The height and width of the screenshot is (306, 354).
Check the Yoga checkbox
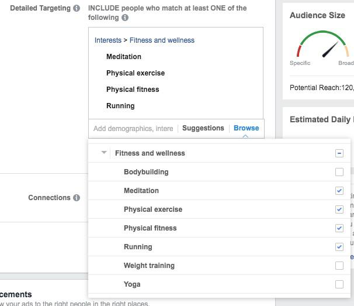[339, 284]
